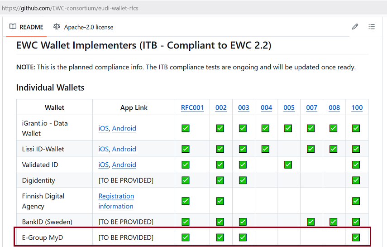The image size is (387, 247).
Task: Select the Finnish Digital Agency cell
Action: [55, 201]
